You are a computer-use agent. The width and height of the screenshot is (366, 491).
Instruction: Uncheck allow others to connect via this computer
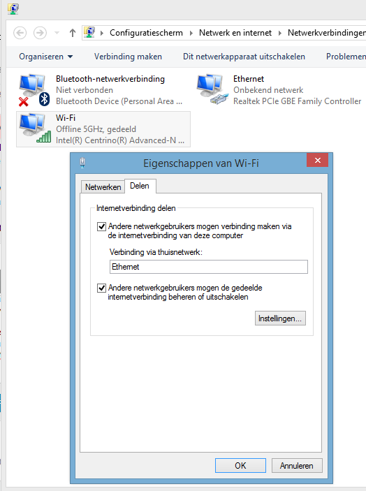pos(101,226)
